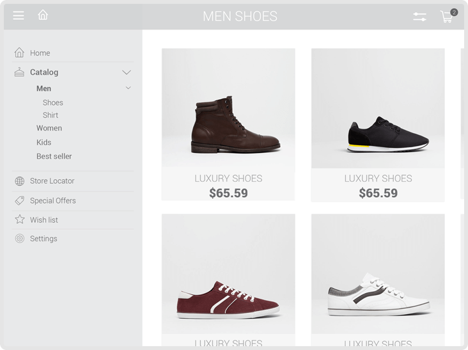
Task: Open the filter sliders icon
Action: (419, 17)
